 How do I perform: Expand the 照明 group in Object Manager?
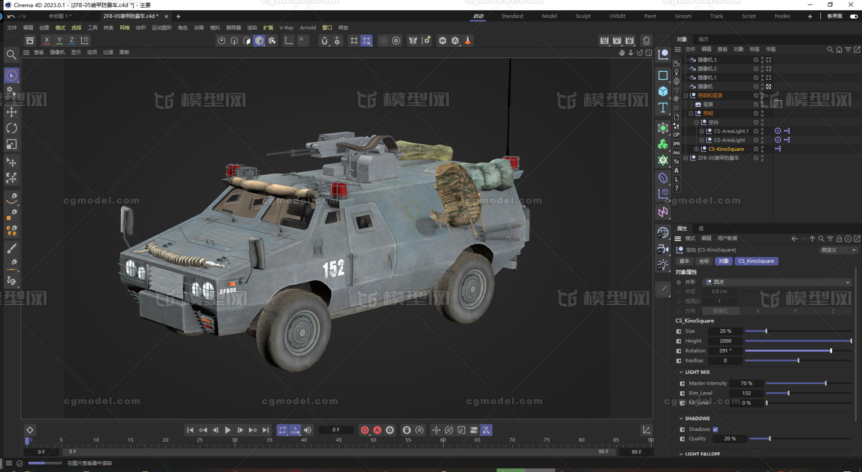(691, 113)
